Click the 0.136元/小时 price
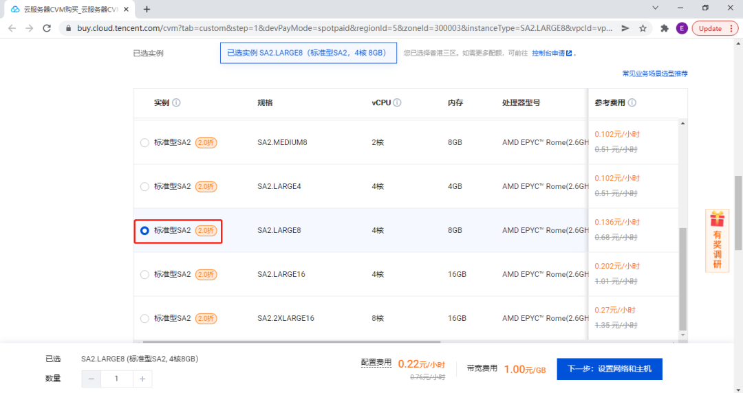Viewport: 743px width, 393px height. [617, 223]
